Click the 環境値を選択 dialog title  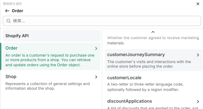(x=12, y=4)
